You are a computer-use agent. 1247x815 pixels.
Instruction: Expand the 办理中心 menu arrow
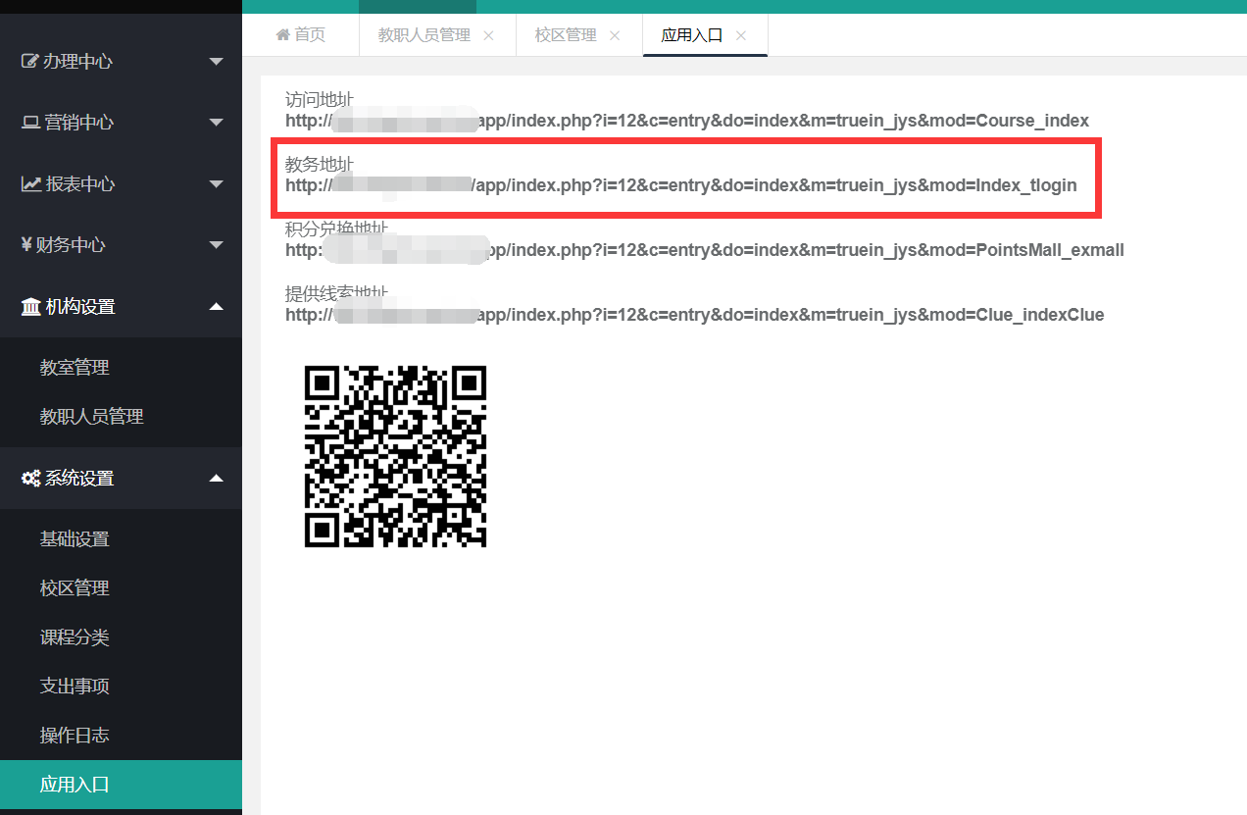(217, 62)
